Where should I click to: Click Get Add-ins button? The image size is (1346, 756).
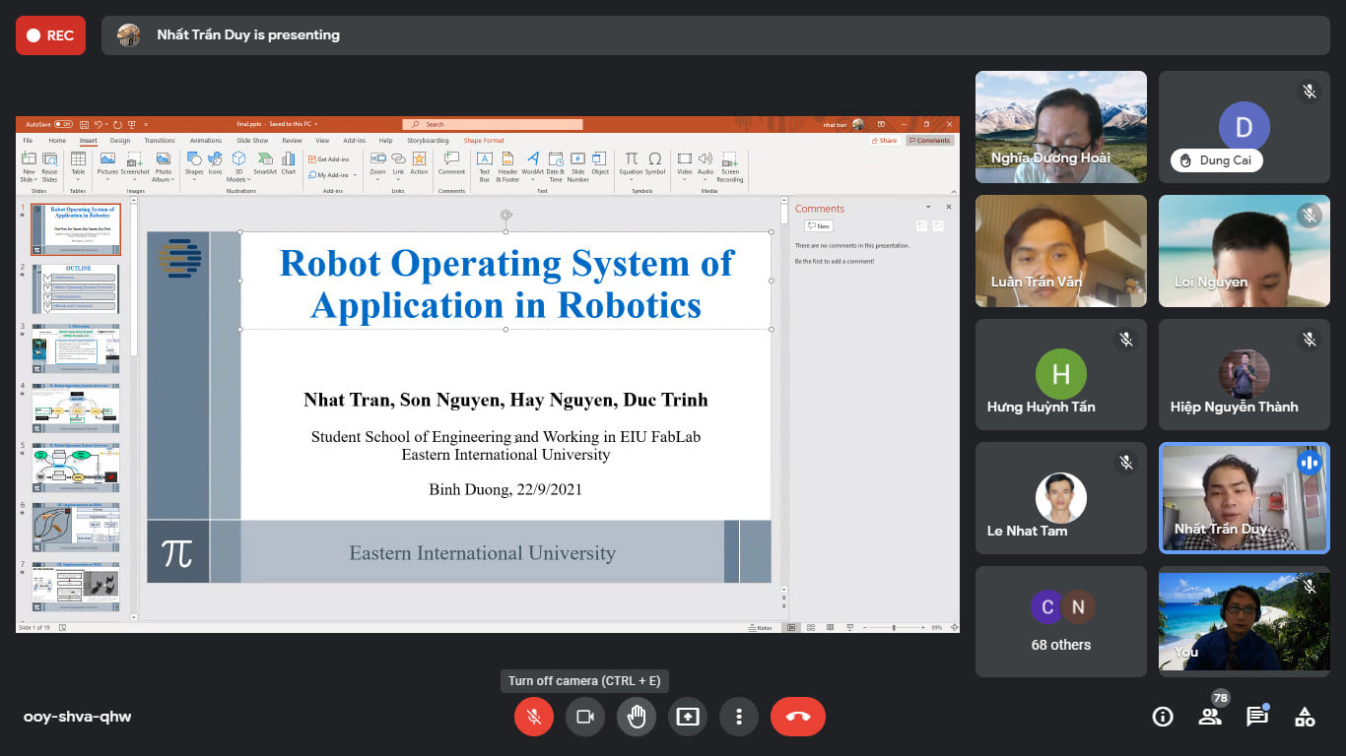328,158
